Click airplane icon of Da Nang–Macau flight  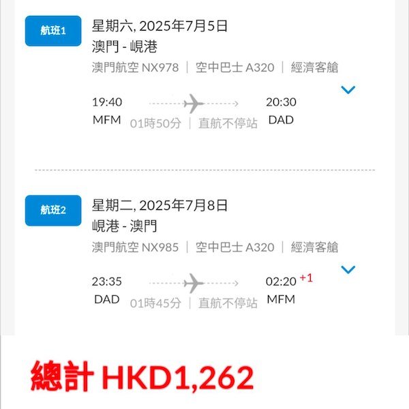tap(194, 284)
